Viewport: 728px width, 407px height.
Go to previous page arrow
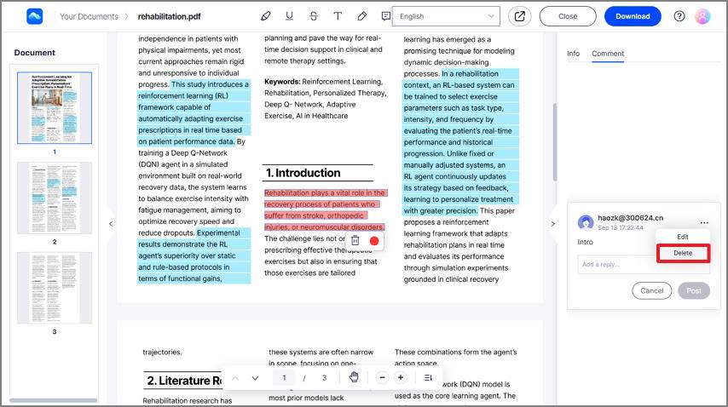coord(235,378)
